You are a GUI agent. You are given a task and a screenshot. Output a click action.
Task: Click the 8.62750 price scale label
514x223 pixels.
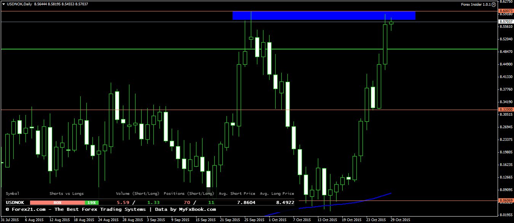[506, 2]
